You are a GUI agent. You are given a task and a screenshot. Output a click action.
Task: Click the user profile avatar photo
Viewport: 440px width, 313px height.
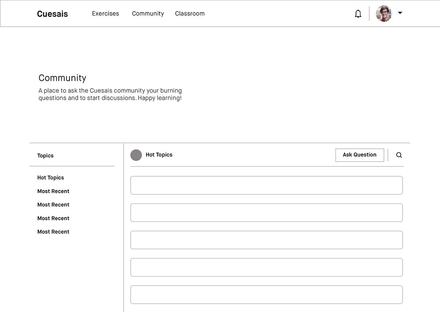pos(384,14)
